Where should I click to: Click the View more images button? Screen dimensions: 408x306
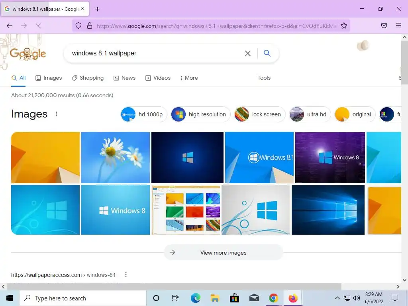point(223,252)
